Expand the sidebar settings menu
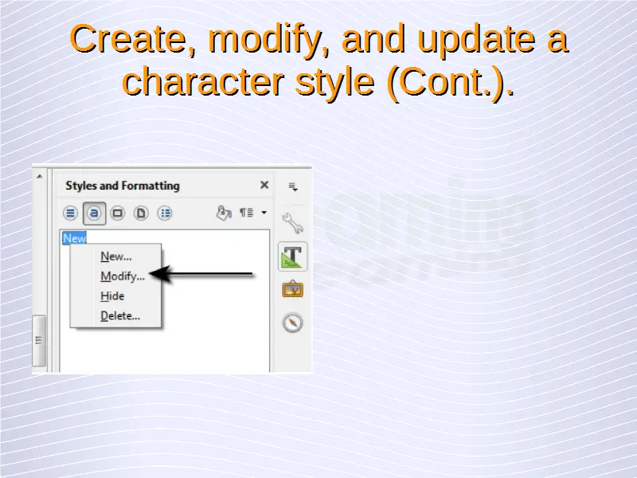 292,187
